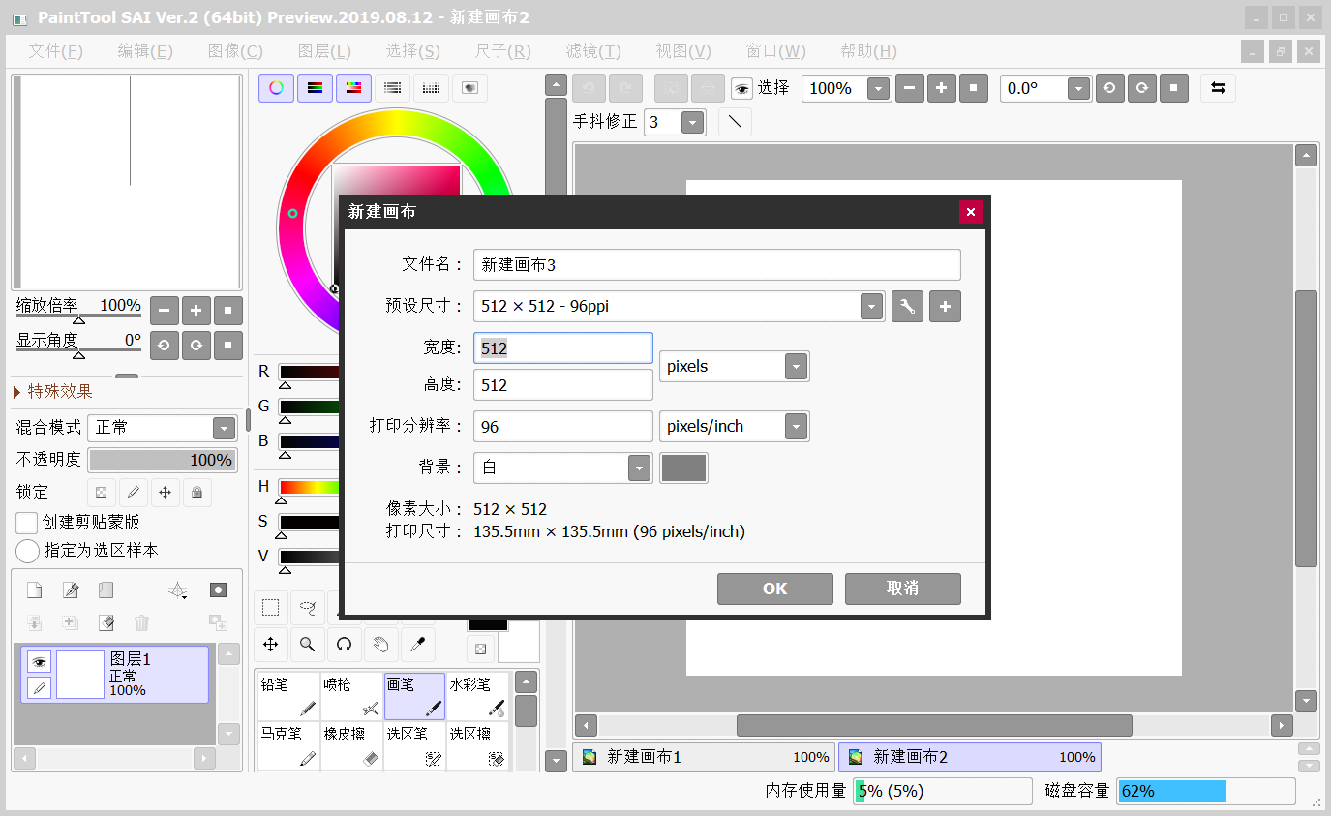This screenshot has height=816, width=1331.
Task: Select the Hand pan tool
Action: tap(381, 645)
